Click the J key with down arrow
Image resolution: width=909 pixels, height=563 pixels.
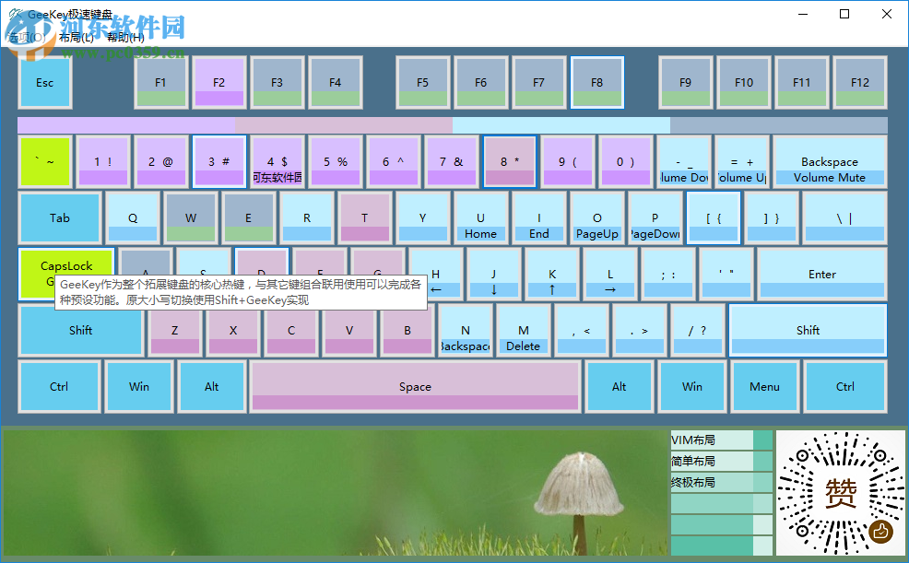click(x=493, y=274)
